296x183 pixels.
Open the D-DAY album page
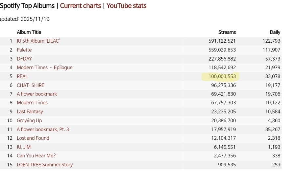[24, 59]
